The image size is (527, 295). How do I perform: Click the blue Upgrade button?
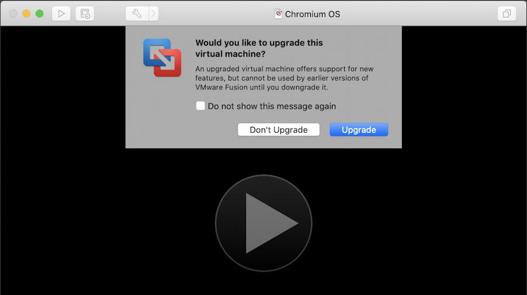point(359,130)
